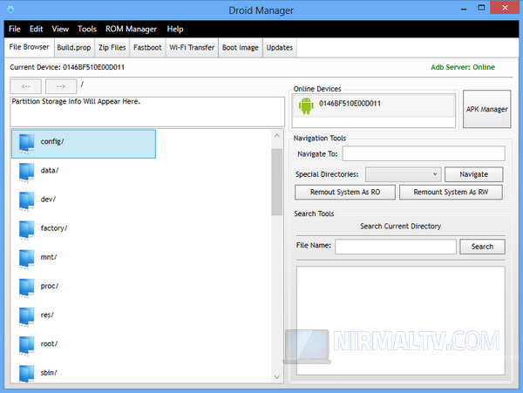The width and height of the screenshot is (523, 393).
Task: Open the ROM Manager menu
Action: [x=131, y=29]
